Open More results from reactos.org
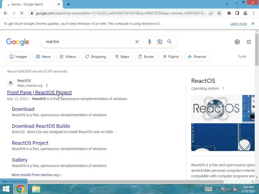This screenshot has width=259, height=194. click(x=36, y=175)
